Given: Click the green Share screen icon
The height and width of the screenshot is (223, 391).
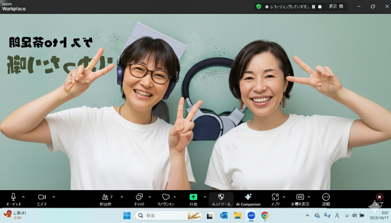Looking at the screenshot, I should (193, 197).
